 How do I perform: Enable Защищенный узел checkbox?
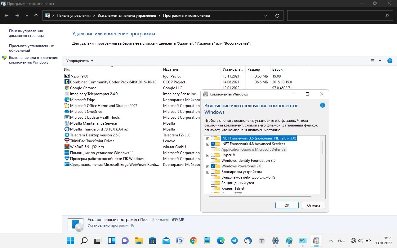pos(213,183)
